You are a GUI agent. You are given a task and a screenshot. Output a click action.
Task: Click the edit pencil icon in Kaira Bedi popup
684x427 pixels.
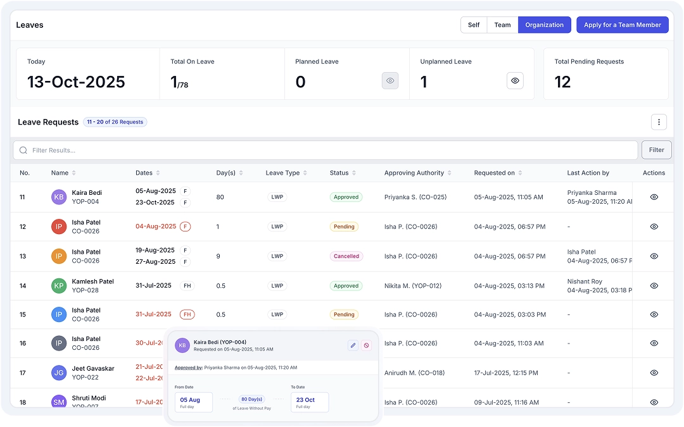[353, 345]
